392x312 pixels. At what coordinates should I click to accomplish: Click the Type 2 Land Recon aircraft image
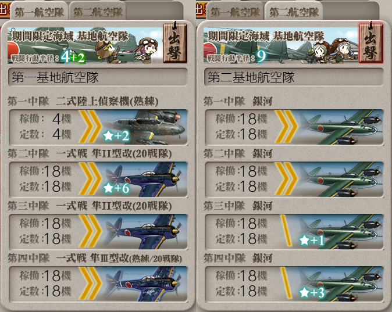pyautogui.click(x=145, y=127)
